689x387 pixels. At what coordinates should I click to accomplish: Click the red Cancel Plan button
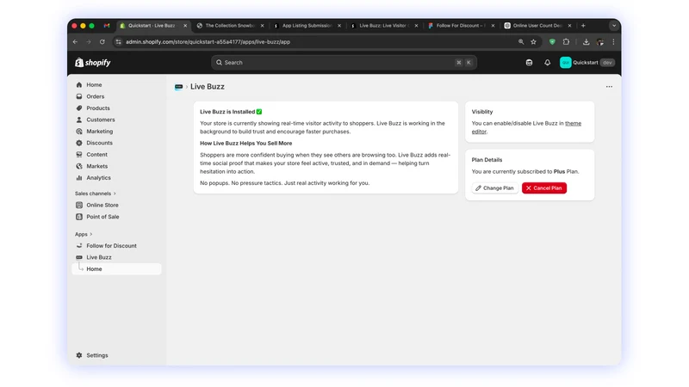pyautogui.click(x=544, y=187)
